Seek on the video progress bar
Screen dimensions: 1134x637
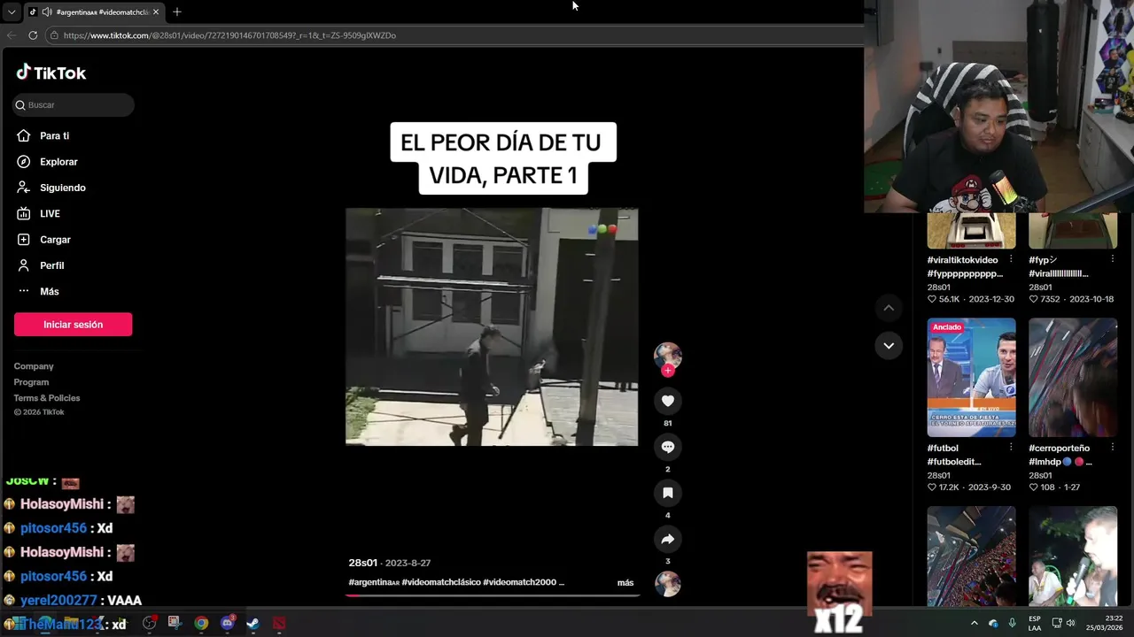coord(492,595)
